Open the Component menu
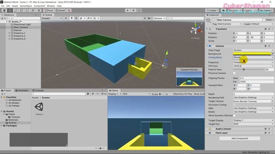This screenshot has width=275, height=154. [x=39, y=6]
